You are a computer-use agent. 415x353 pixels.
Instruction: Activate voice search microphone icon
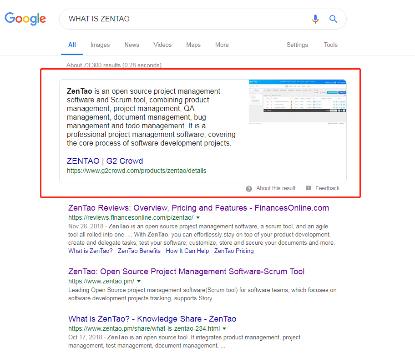[315, 19]
